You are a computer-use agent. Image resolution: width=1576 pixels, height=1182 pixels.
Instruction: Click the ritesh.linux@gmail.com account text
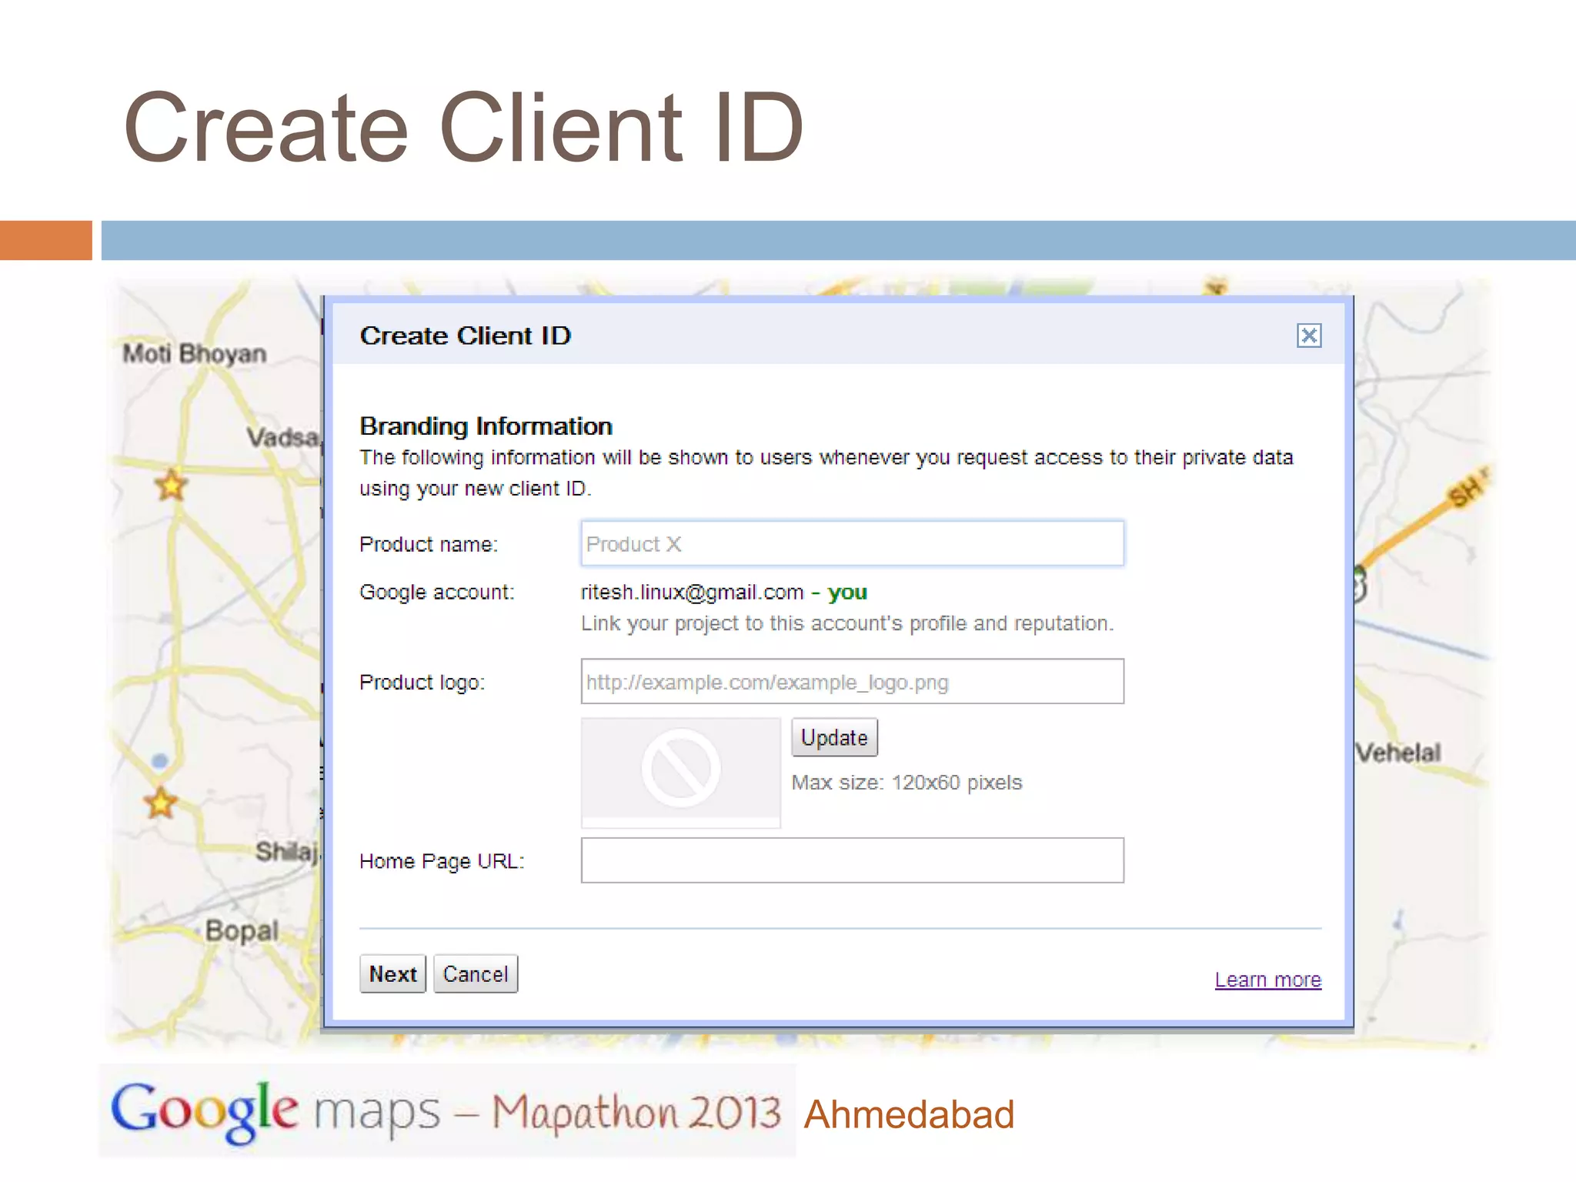[x=692, y=592]
